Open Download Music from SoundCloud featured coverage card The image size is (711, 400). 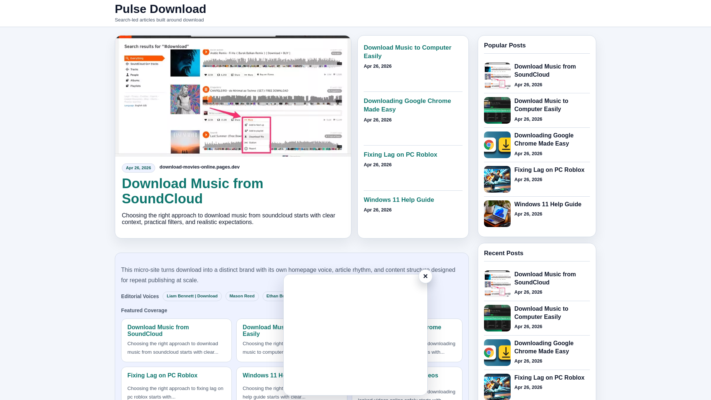click(176, 340)
